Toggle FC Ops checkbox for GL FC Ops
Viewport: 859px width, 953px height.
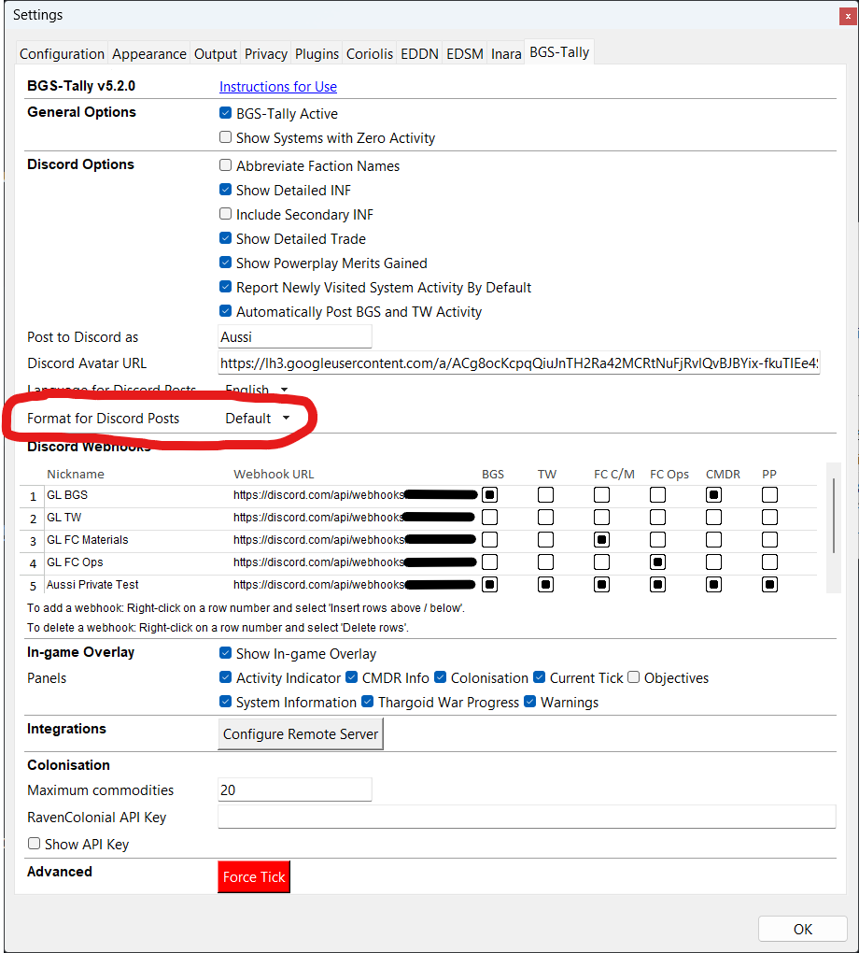point(657,562)
